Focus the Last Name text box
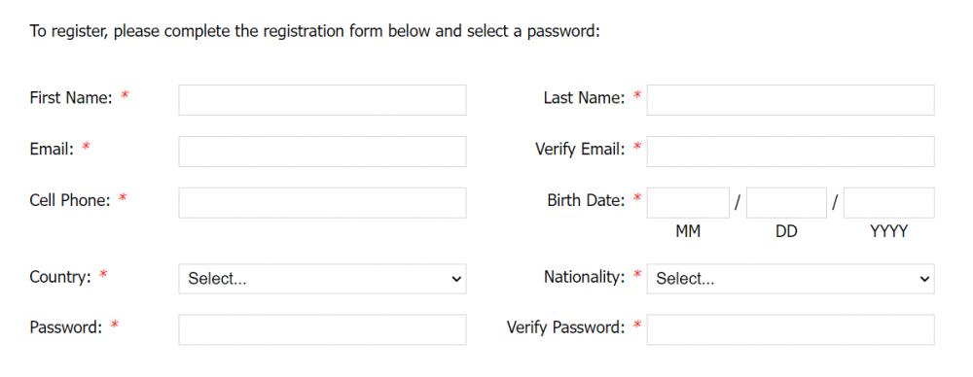The image size is (973, 377). point(790,100)
